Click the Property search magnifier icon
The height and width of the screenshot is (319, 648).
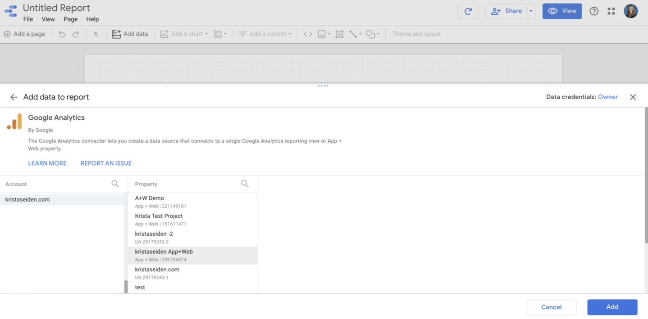(245, 184)
